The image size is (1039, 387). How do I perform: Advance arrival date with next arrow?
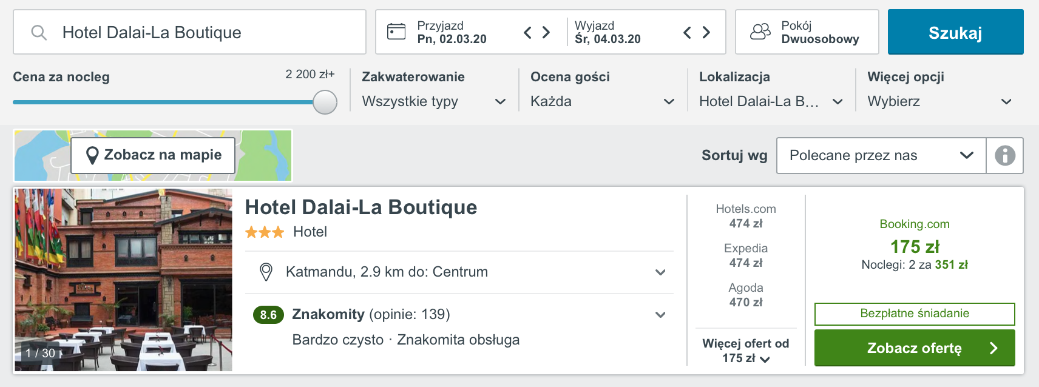pos(546,32)
